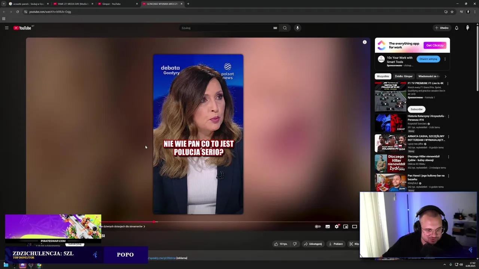Start voice search with microphone icon
Screen dimensions: 479x269
coord(298,28)
